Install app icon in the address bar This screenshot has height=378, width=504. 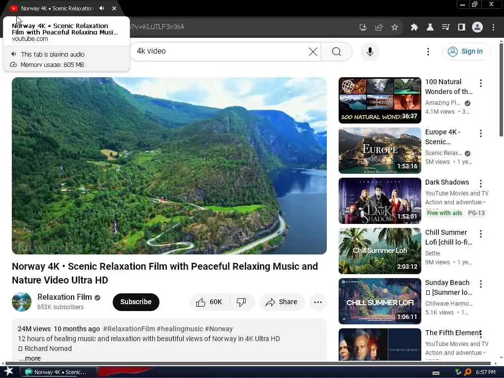[x=363, y=27]
